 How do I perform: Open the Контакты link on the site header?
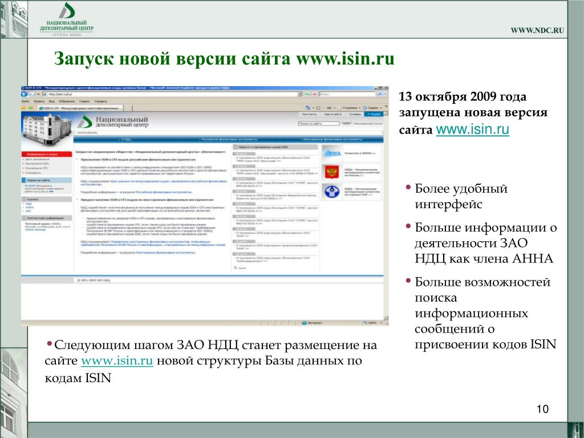point(309,114)
